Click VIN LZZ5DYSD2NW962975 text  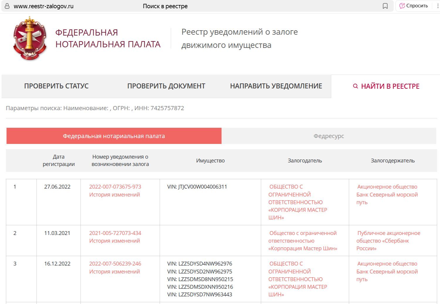pyautogui.click(x=199, y=272)
